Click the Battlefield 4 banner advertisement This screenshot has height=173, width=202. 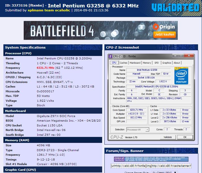click(x=101, y=30)
